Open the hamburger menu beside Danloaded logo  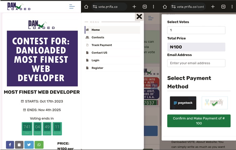pos(72,6)
